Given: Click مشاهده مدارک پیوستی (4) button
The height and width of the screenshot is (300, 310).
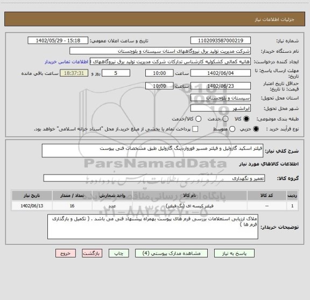Looking at the screenshot, I should coord(171,253).
